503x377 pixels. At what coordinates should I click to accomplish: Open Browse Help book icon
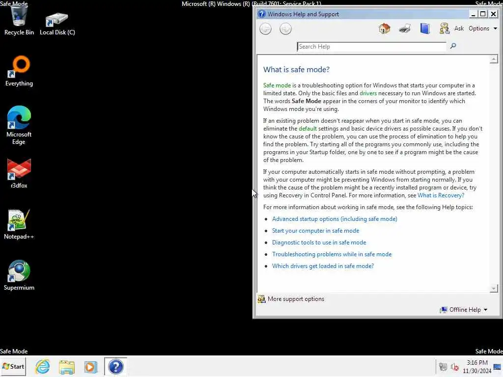pos(425,28)
